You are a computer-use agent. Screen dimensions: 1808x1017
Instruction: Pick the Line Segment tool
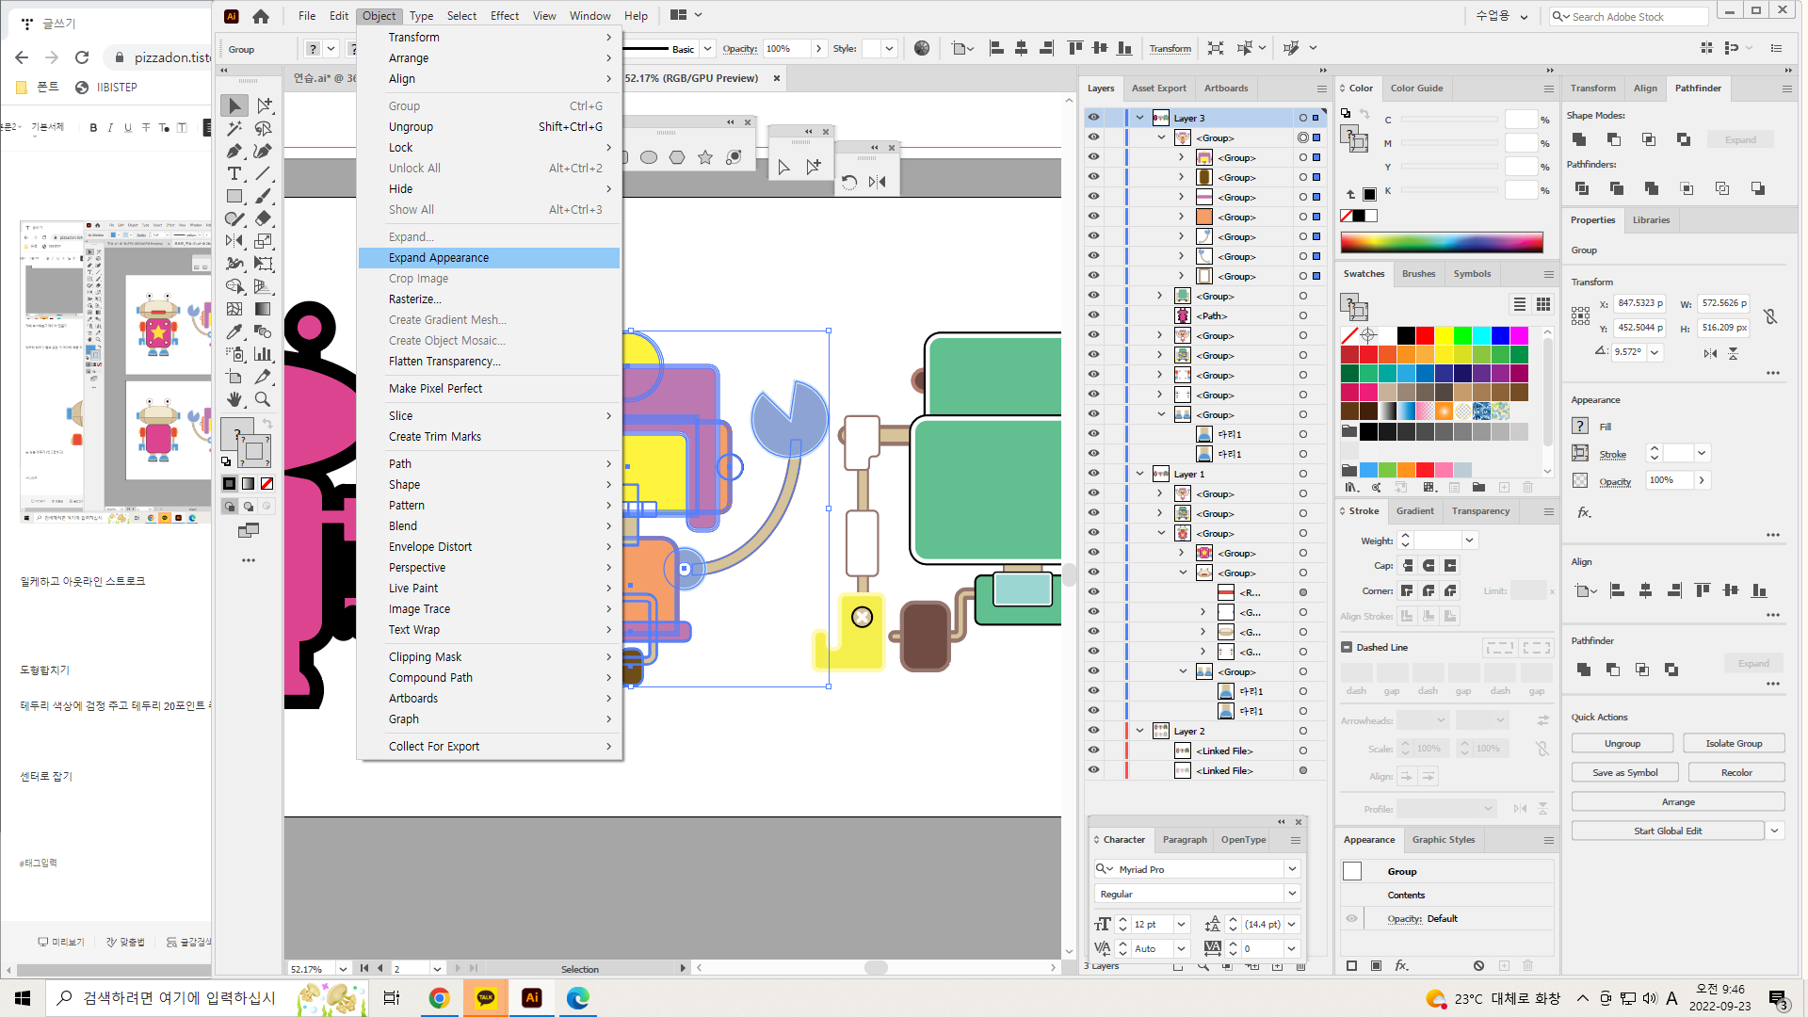[263, 173]
